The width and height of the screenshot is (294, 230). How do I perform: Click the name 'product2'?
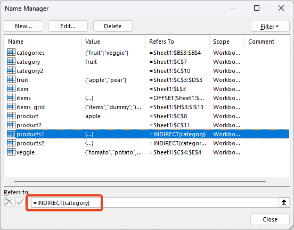pos(29,125)
